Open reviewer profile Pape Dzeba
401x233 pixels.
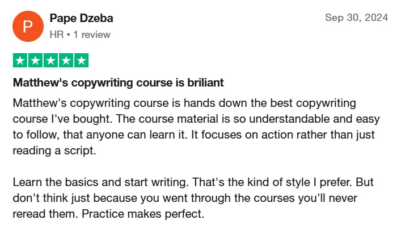click(x=81, y=18)
